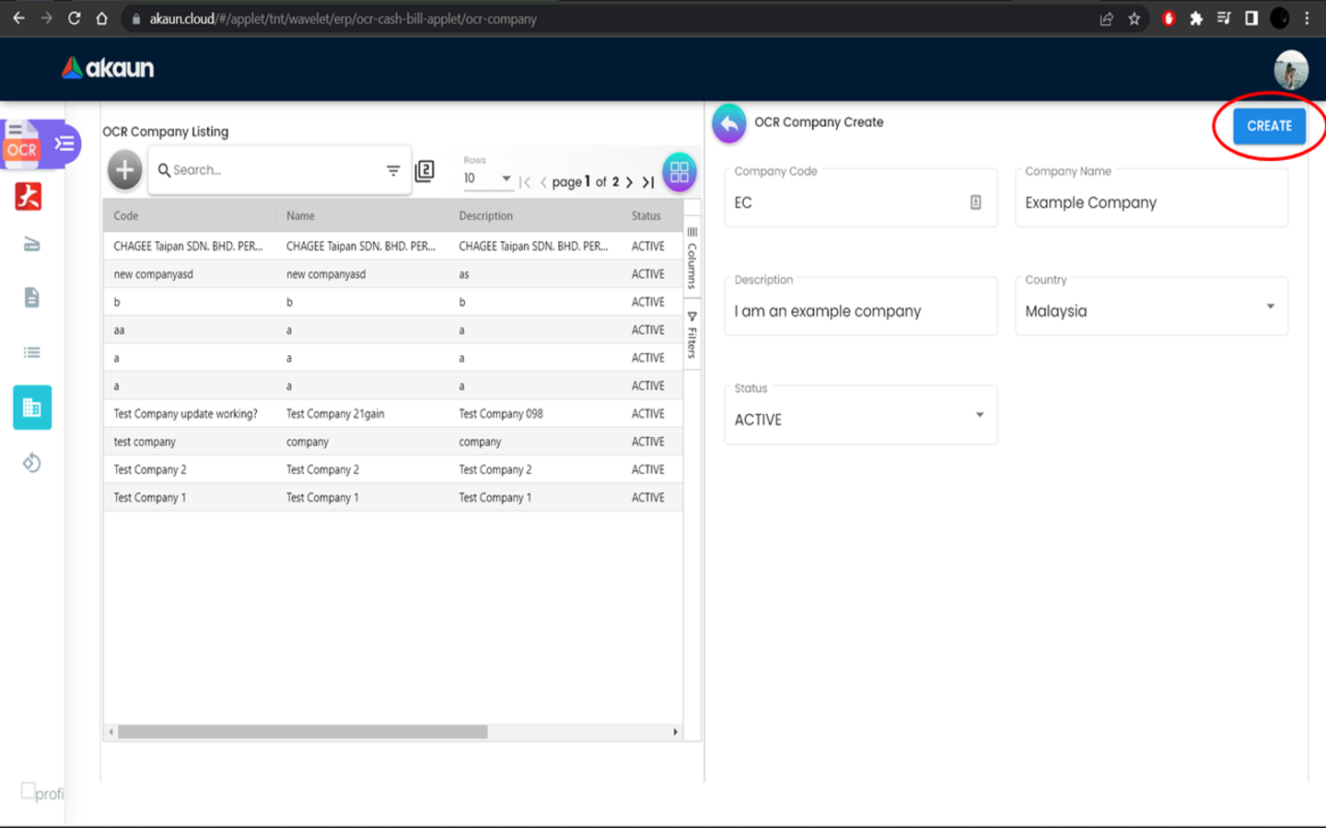Click the back arrow beside OCR Company Create
1326x828 pixels.
coord(728,123)
